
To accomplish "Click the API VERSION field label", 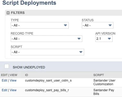I will tap(105, 34).
